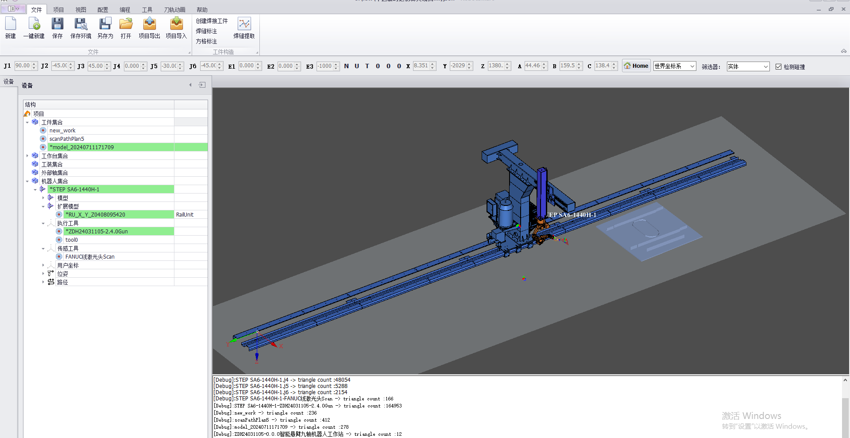The width and height of the screenshot is (850, 438).
Task: Click the 保存环境 save environment icon
Action: coord(81,24)
